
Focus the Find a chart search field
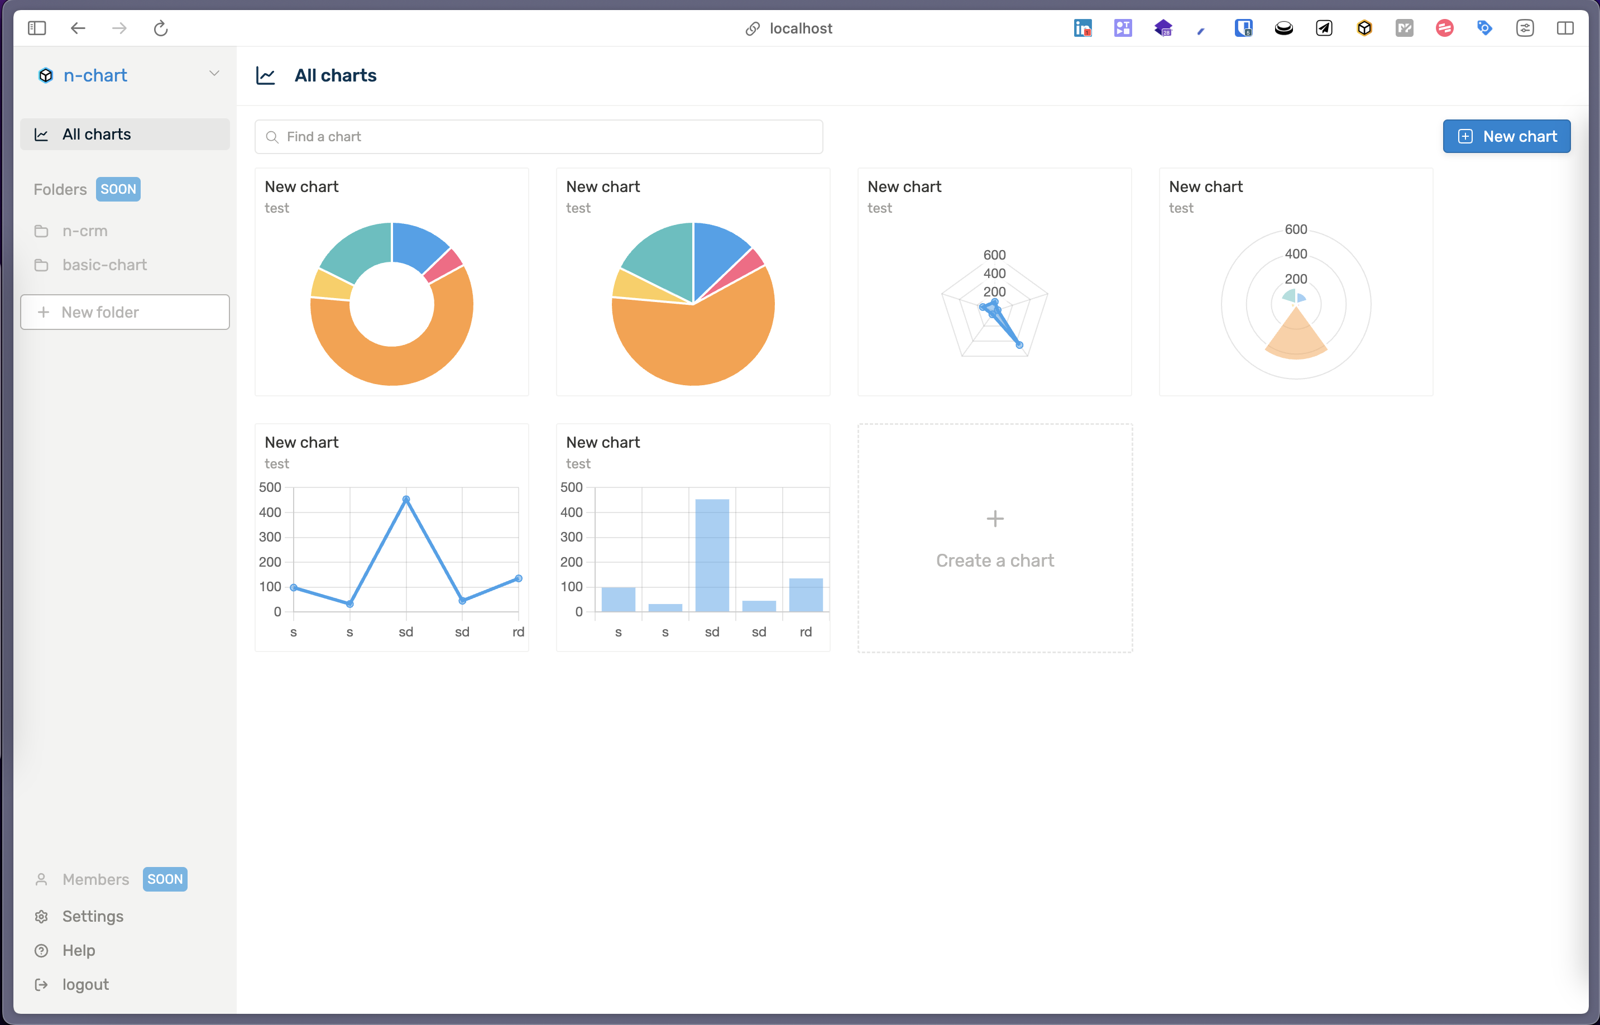click(x=539, y=136)
